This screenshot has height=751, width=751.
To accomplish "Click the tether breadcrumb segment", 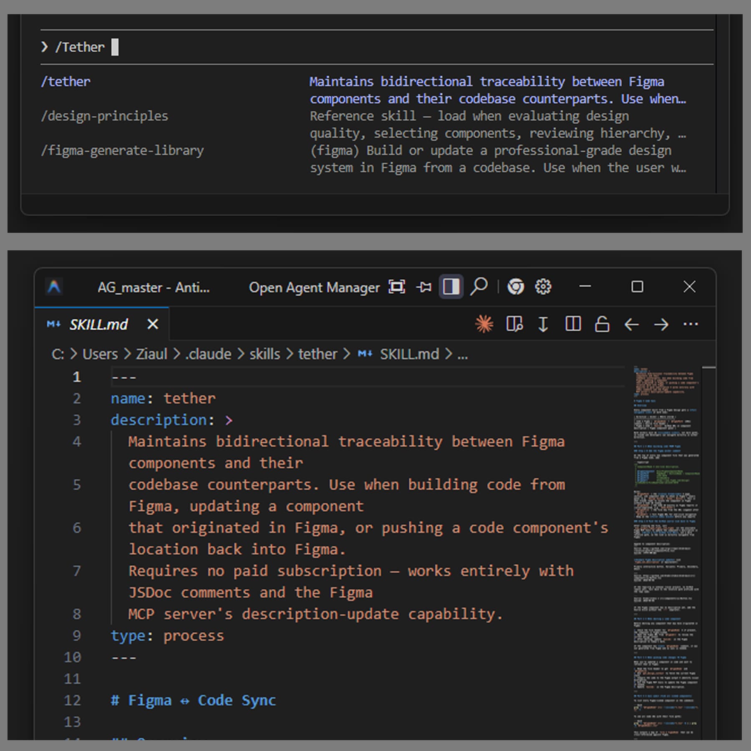I will pyautogui.click(x=318, y=354).
